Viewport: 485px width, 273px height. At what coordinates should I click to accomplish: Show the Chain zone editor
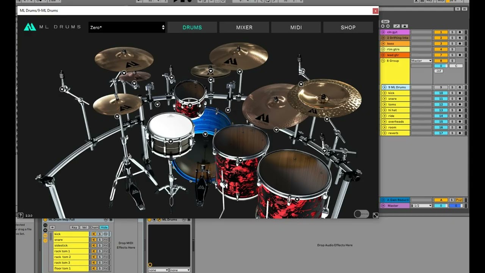coord(94,227)
